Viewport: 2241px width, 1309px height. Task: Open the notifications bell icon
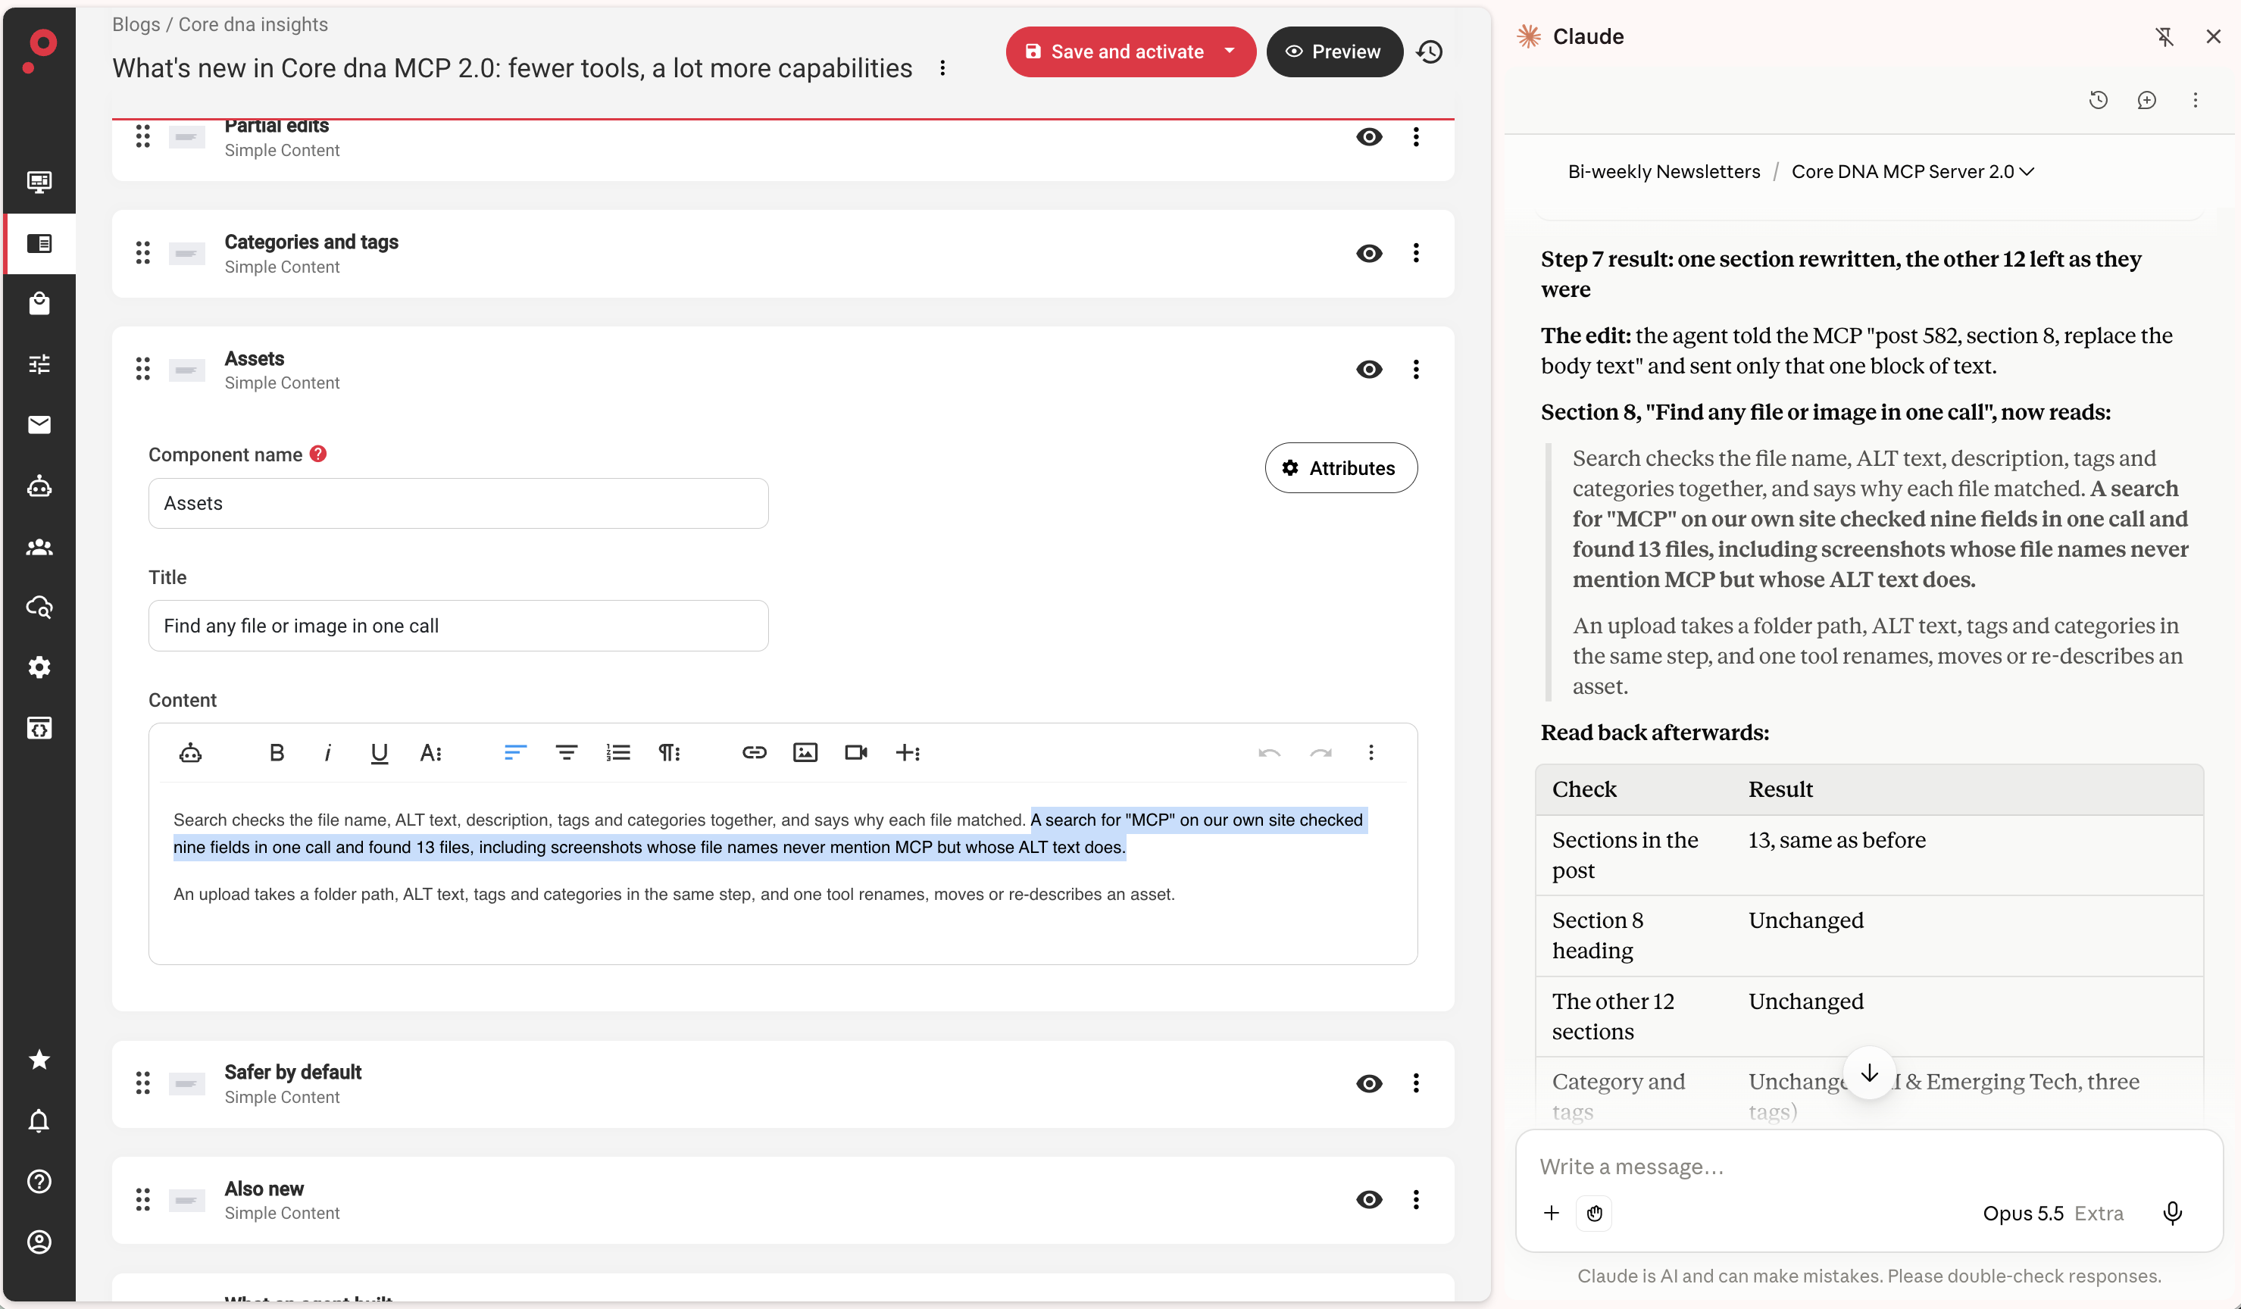pyautogui.click(x=39, y=1120)
